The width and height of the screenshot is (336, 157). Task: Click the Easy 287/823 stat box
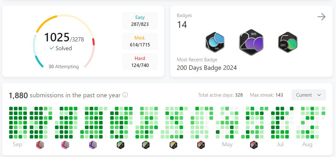point(140,21)
